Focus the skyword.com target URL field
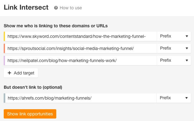 click(81, 36)
